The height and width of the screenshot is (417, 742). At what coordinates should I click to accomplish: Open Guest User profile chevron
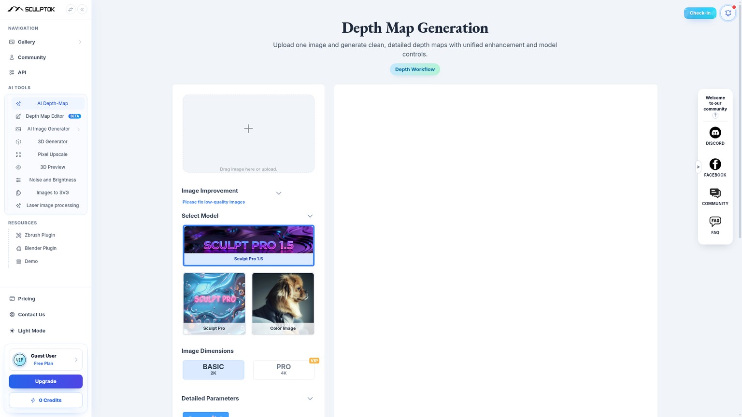pos(76,360)
